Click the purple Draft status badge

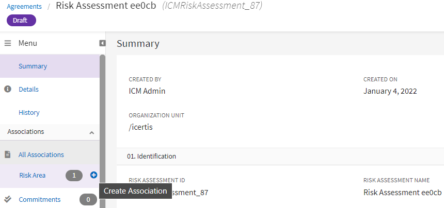pos(21,21)
